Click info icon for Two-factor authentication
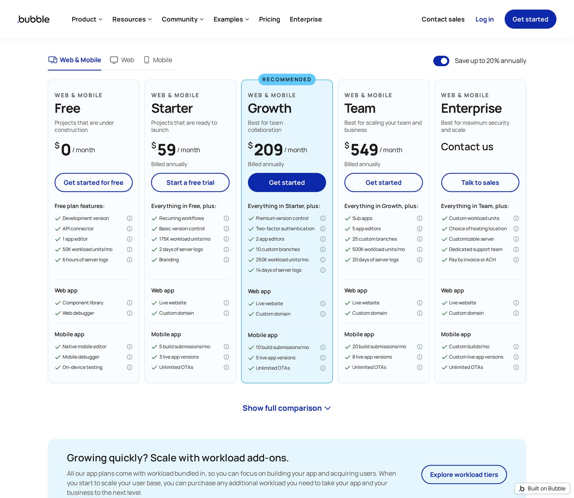 323,229
